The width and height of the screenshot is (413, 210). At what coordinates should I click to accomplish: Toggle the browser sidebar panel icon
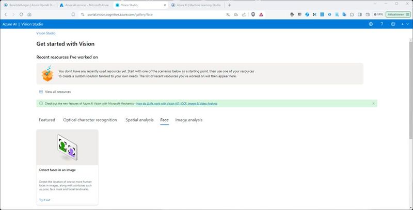(359, 14)
